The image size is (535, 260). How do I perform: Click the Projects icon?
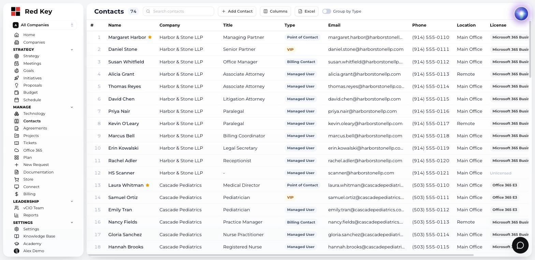16,136
